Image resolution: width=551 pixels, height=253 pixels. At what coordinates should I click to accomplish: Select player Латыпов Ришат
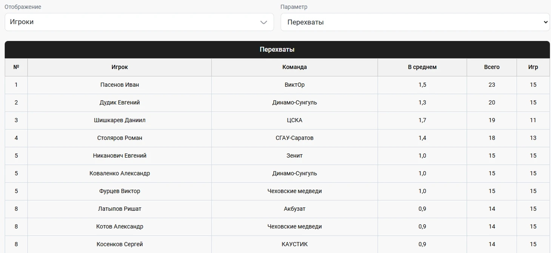point(120,209)
